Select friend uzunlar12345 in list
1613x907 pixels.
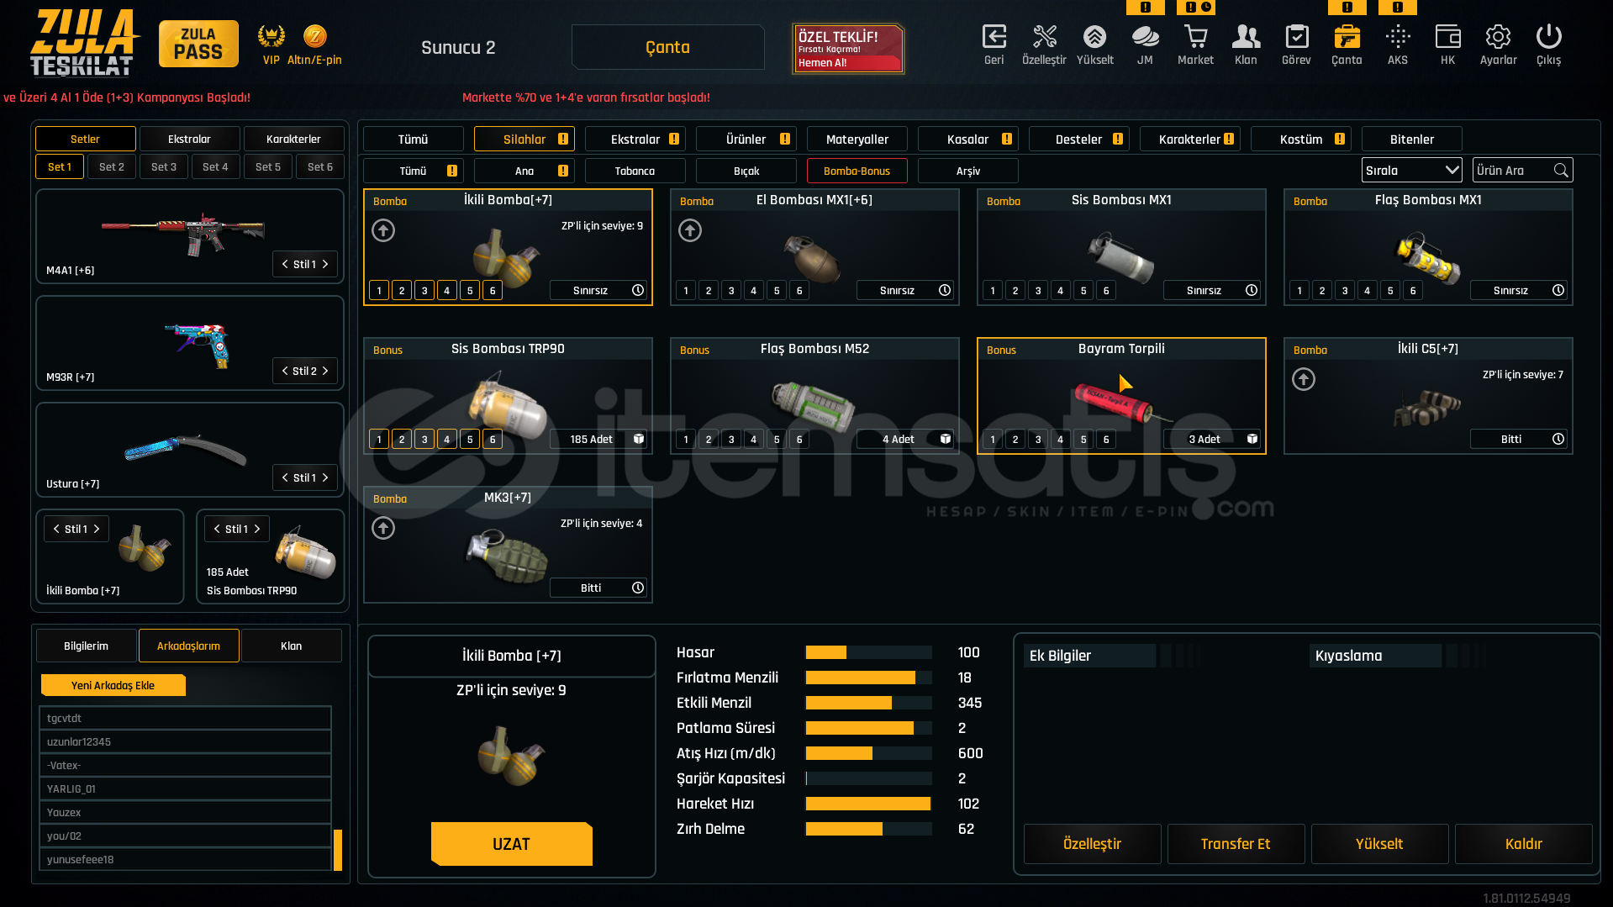coord(185,741)
